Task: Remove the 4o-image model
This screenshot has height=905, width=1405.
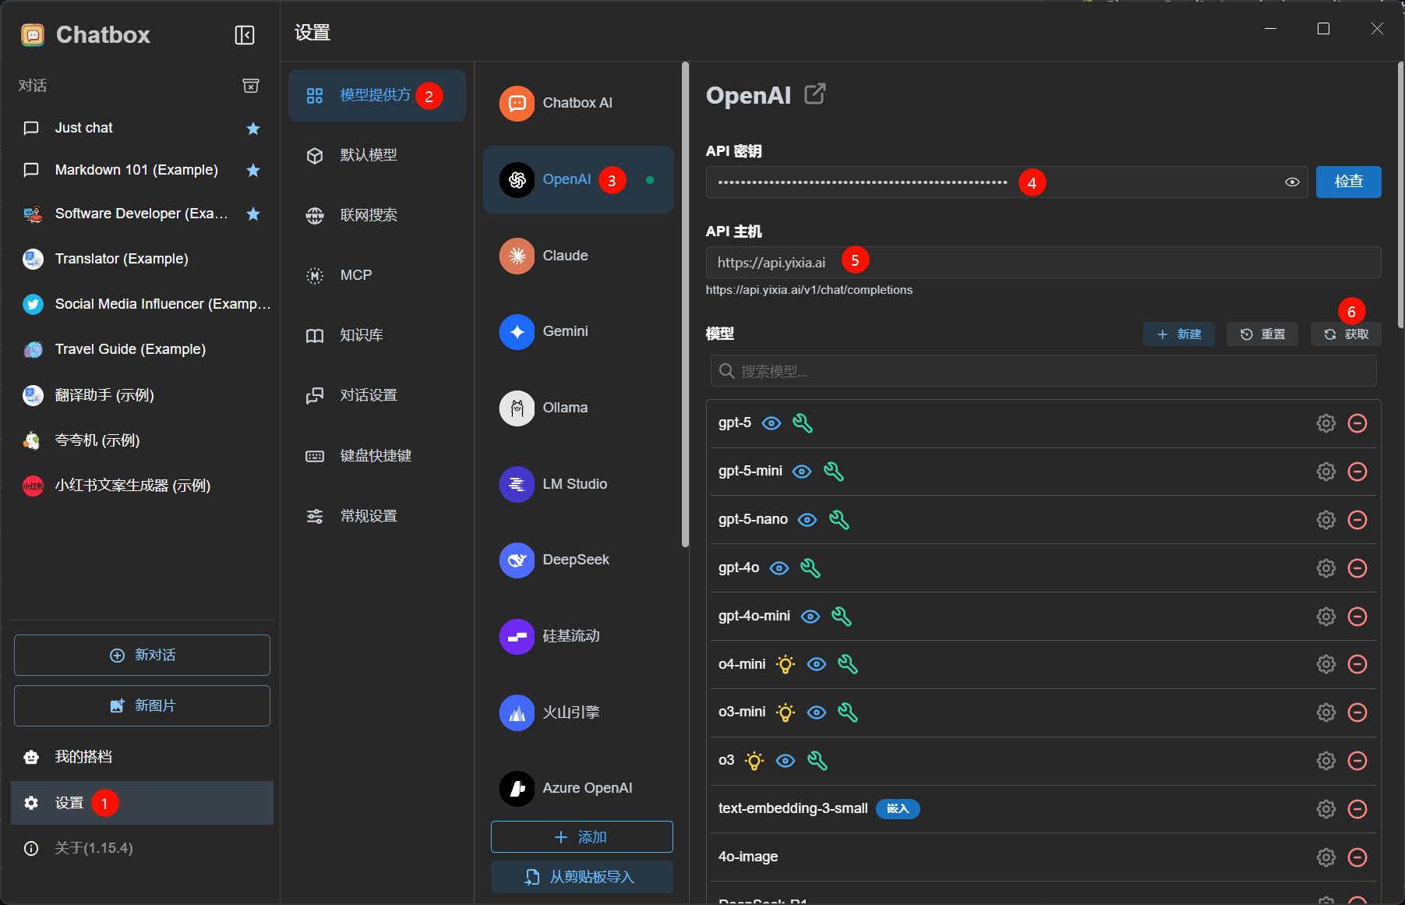Action: click(x=1357, y=857)
